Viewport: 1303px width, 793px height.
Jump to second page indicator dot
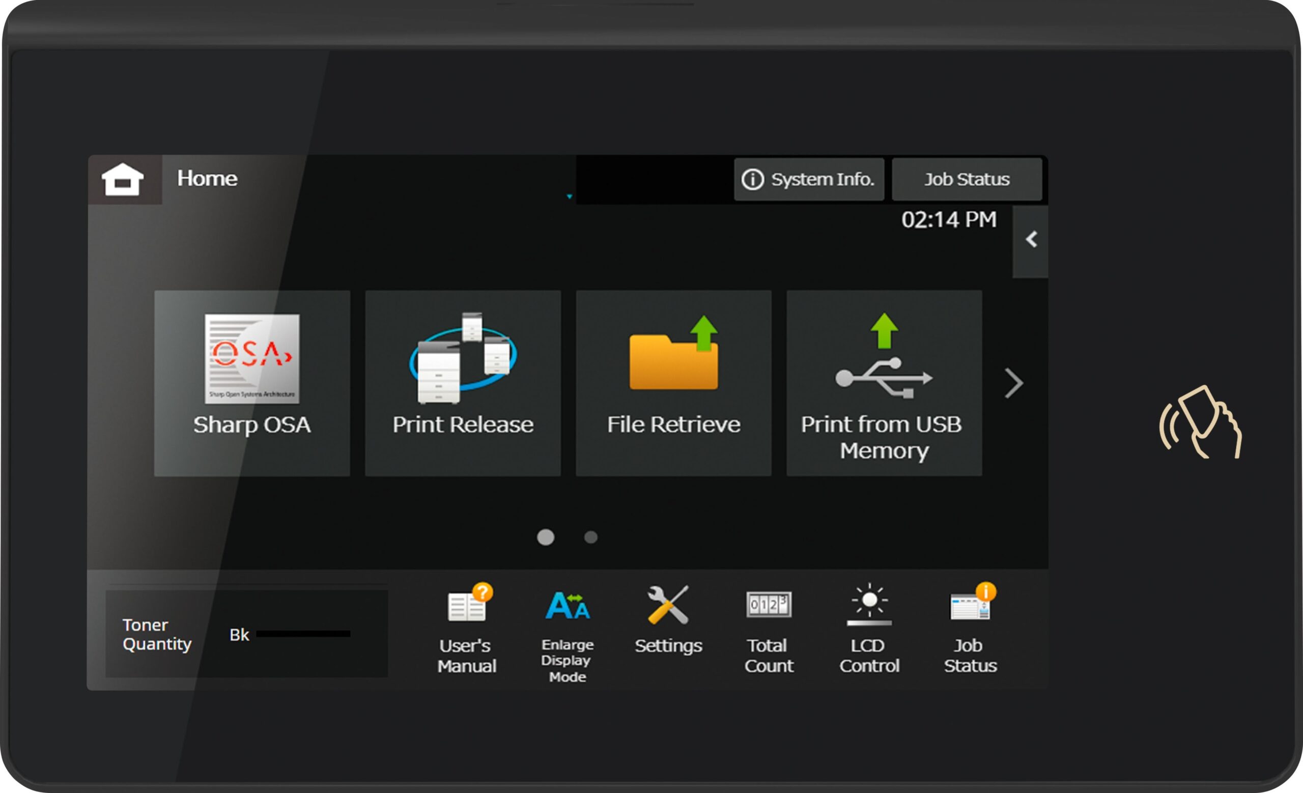tap(591, 537)
